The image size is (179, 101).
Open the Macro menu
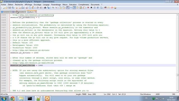click(x=65, y=4)
